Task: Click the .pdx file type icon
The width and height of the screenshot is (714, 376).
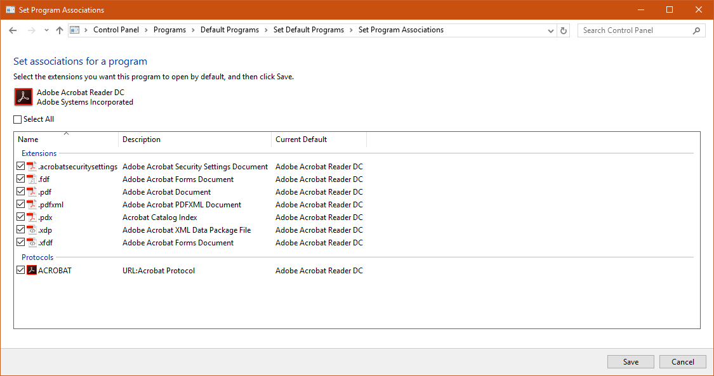Action: (32, 217)
